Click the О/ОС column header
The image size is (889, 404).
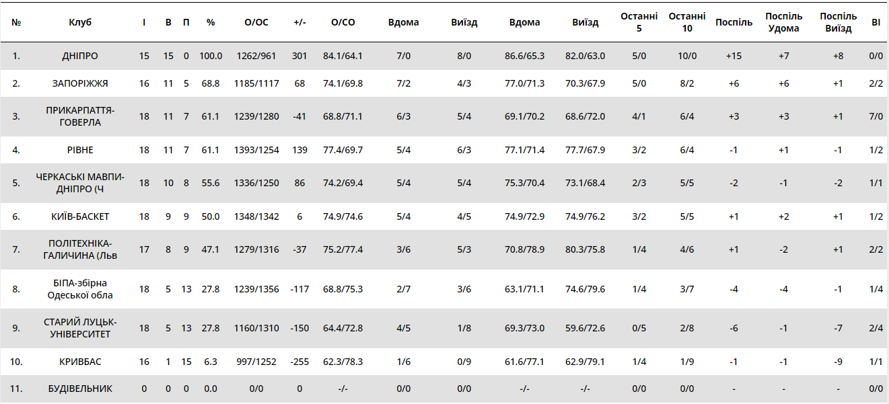[x=256, y=22]
